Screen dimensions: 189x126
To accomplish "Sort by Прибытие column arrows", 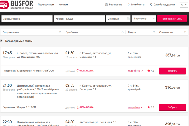I will [x=123, y=32].
